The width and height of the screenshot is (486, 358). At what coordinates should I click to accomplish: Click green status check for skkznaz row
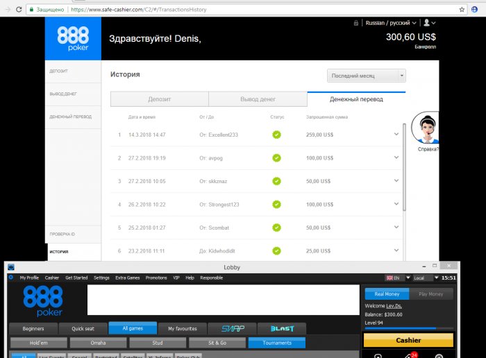tap(276, 181)
